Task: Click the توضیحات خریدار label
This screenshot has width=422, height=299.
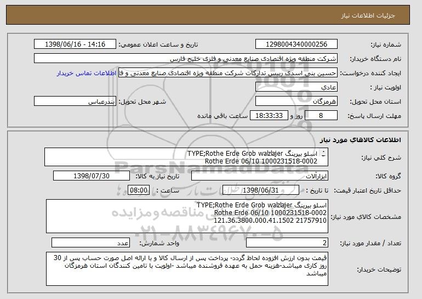Action: tap(379, 269)
